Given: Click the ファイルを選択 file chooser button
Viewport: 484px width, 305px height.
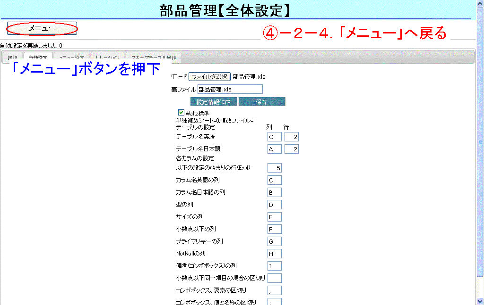Looking at the screenshot, I should (209, 76).
